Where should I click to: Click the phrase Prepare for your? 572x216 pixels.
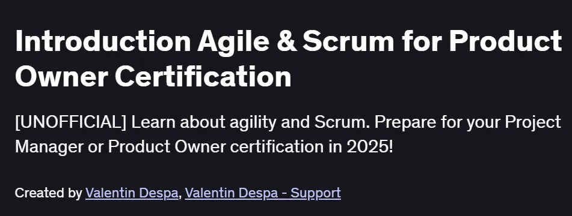437,123
